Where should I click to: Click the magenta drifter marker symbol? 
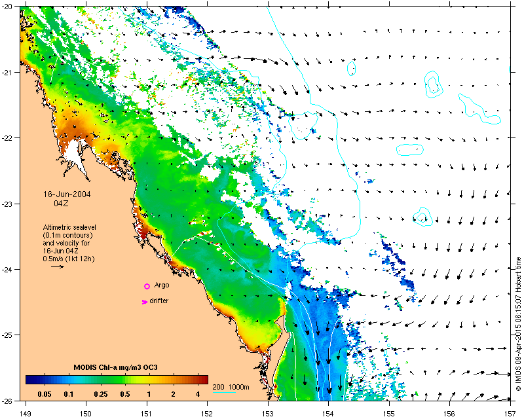[x=145, y=302]
